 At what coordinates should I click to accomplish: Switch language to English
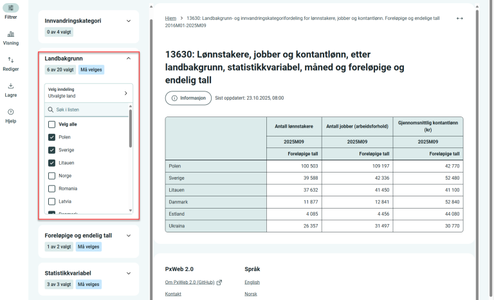tap(252, 283)
